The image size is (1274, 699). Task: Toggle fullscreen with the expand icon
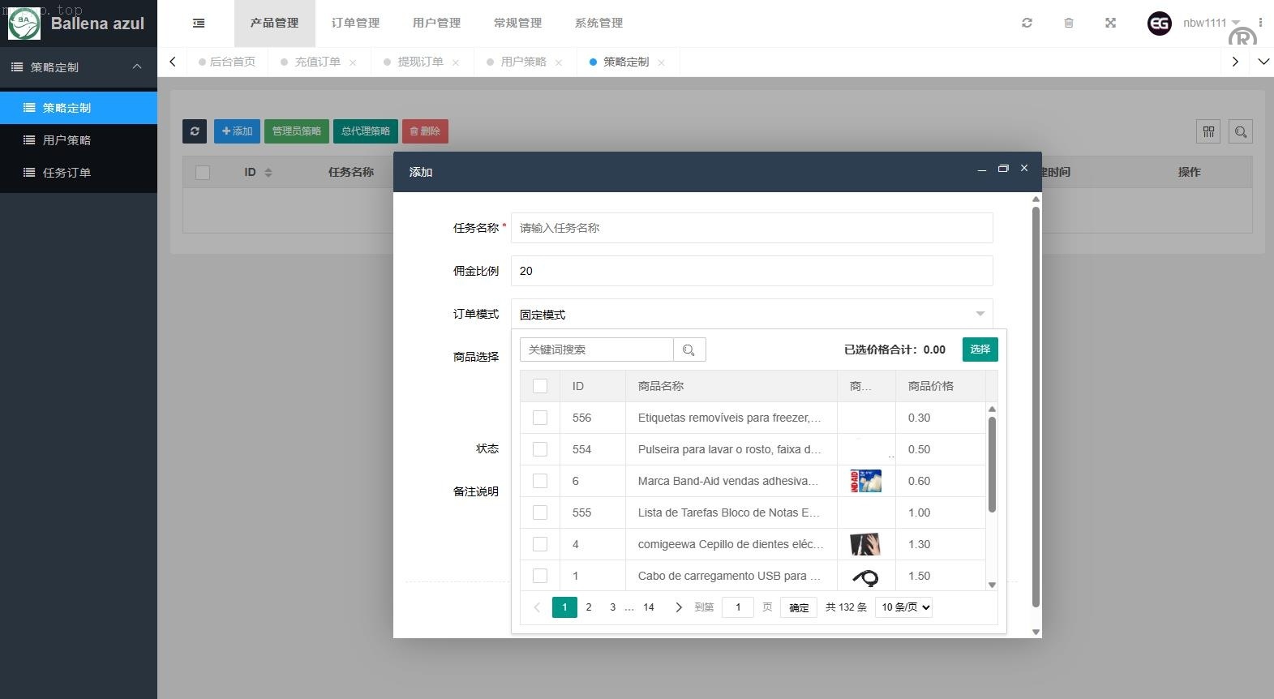(1110, 24)
